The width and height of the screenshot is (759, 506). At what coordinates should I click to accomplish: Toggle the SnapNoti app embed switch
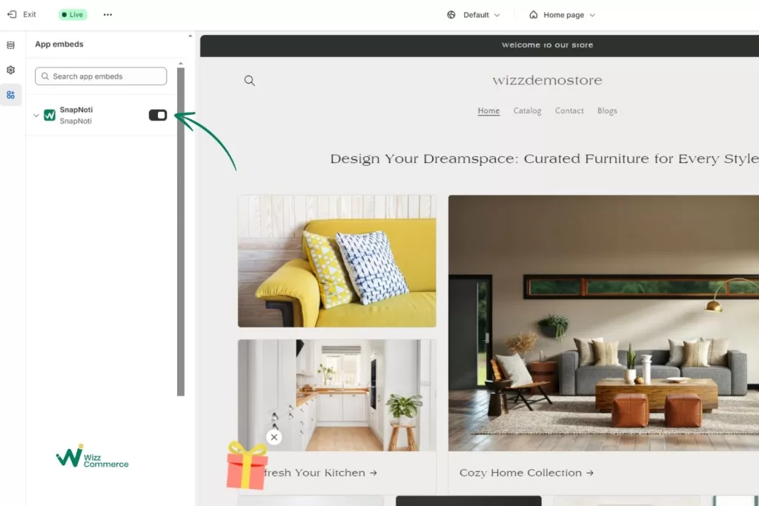158,115
